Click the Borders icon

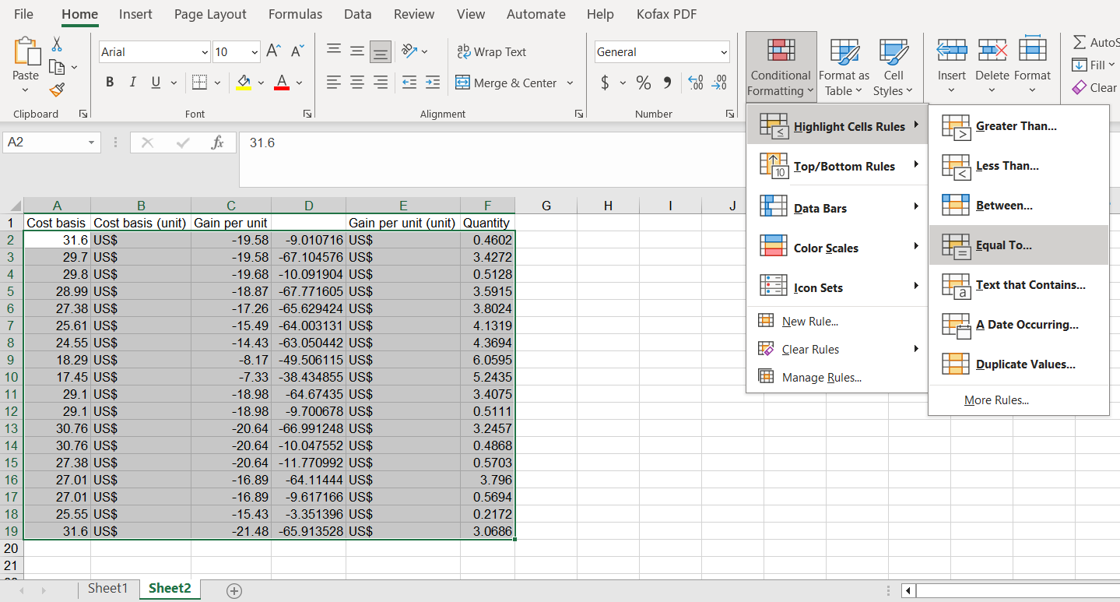pos(199,83)
